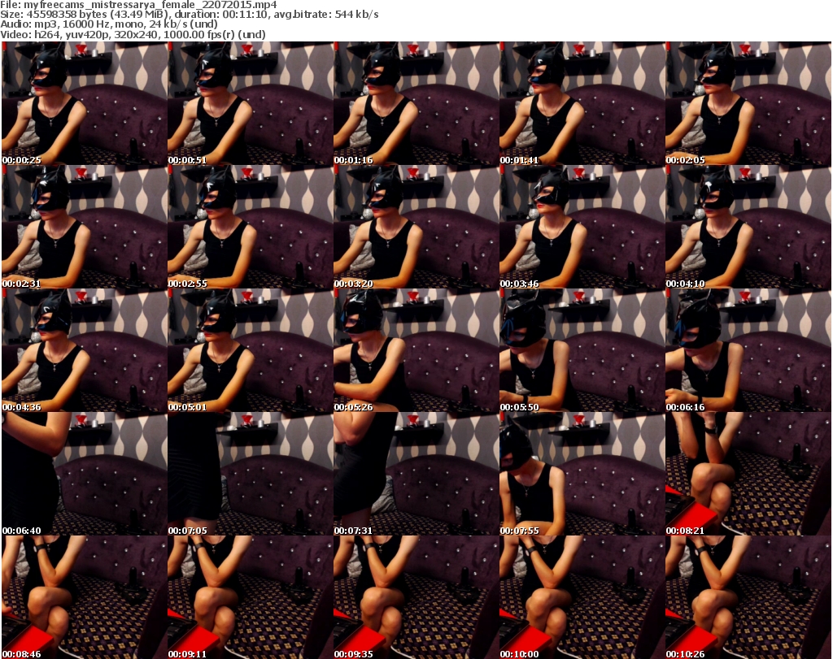View the 00:09:35 thumbnail

(416, 597)
